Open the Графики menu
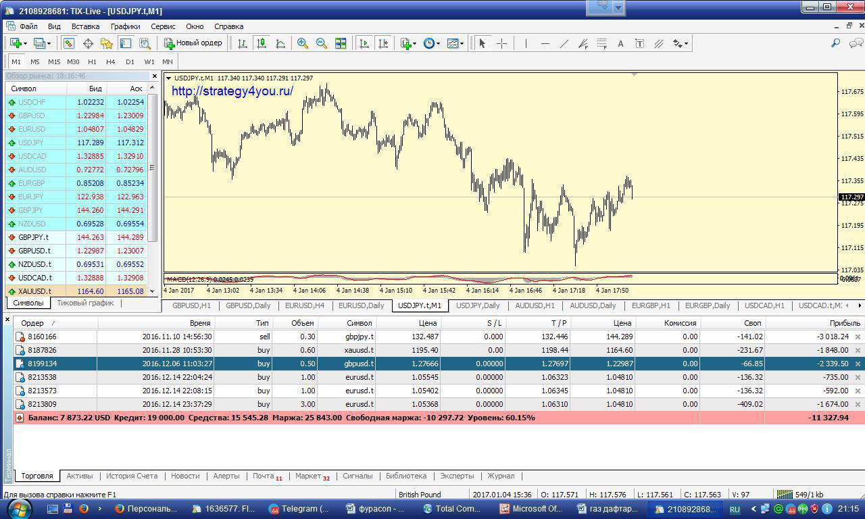Screen dimensions: 865x519 pyautogui.click(x=126, y=26)
